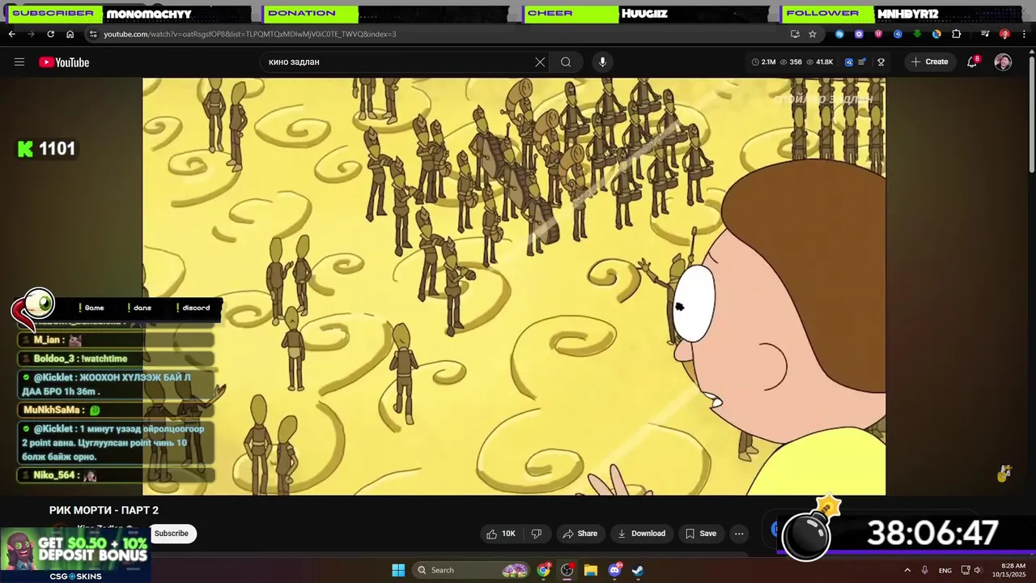Subscribe to the channel
Image resolution: width=1036 pixels, height=583 pixels.
click(x=171, y=534)
